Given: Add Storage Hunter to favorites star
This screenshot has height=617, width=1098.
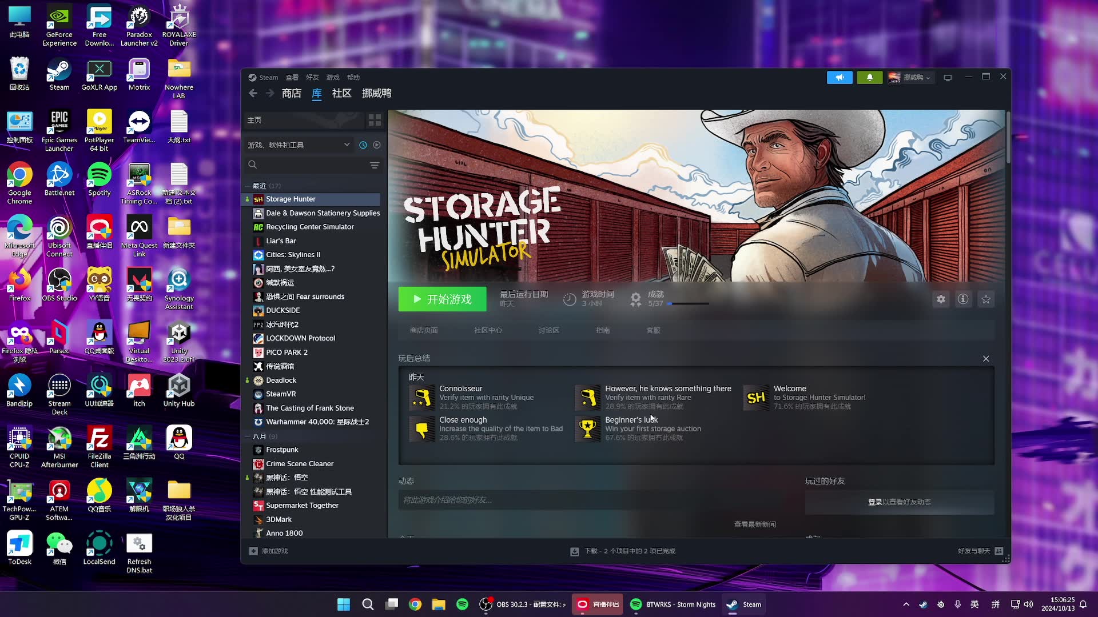Looking at the screenshot, I should tap(986, 299).
